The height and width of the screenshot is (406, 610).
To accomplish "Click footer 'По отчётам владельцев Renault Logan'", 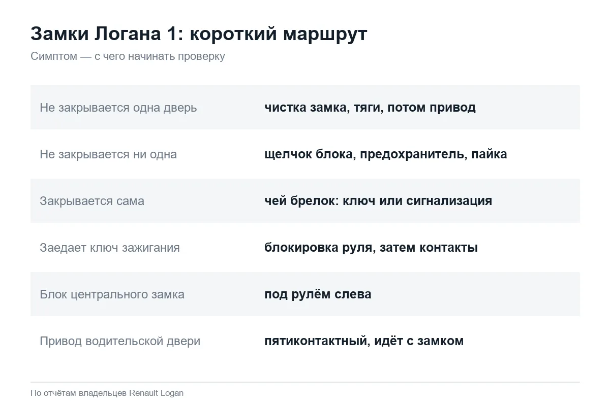I will 107,393.
